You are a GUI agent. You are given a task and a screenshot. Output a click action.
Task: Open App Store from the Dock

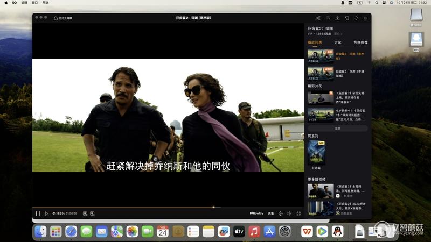(x=269, y=232)
